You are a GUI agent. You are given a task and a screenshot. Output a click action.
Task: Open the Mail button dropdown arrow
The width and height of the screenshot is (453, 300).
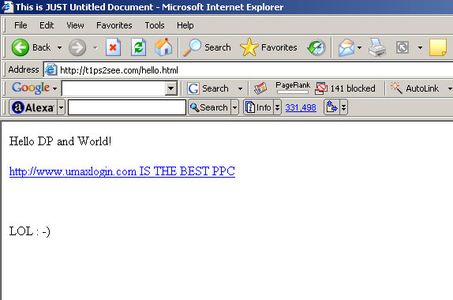pos(359,47)
